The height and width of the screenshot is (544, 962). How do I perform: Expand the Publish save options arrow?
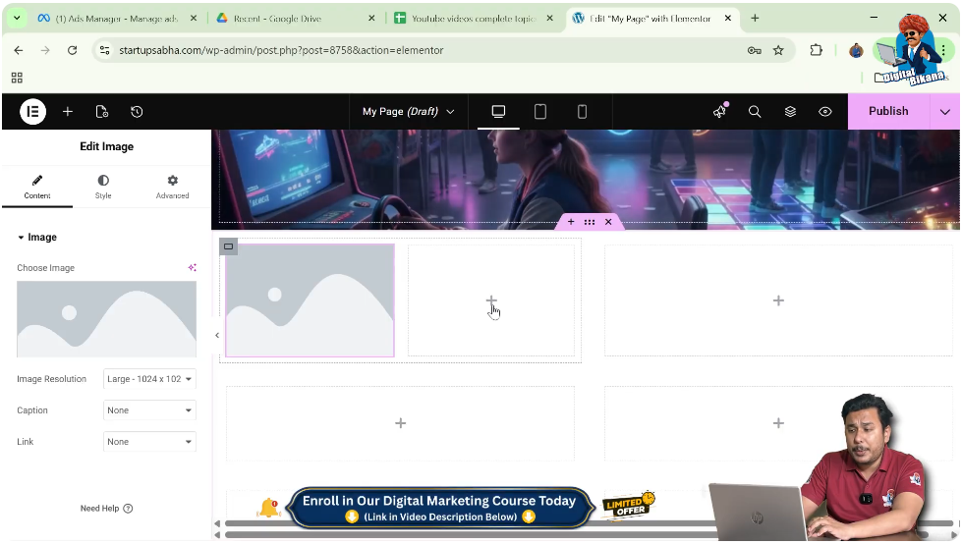[945, 112]
